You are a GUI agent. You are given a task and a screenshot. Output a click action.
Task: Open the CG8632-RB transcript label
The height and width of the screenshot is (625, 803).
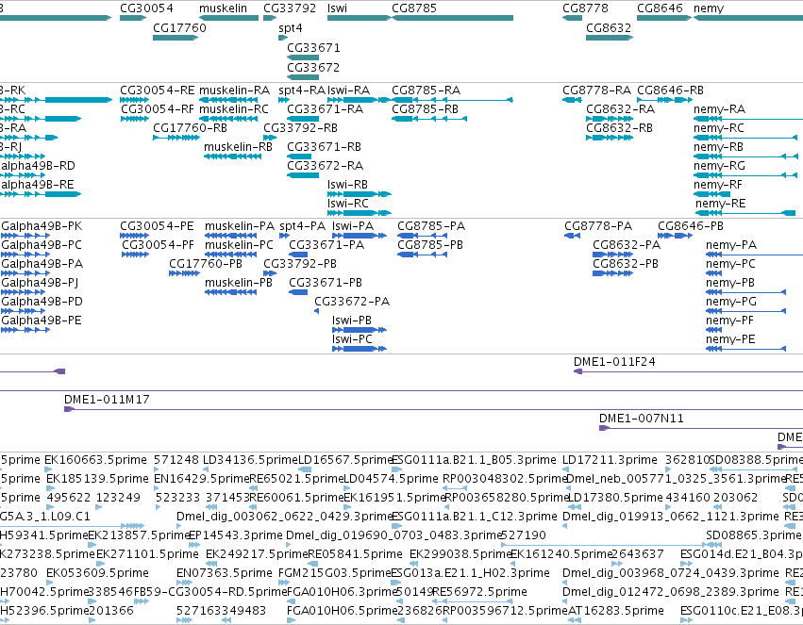pos(619,128)
